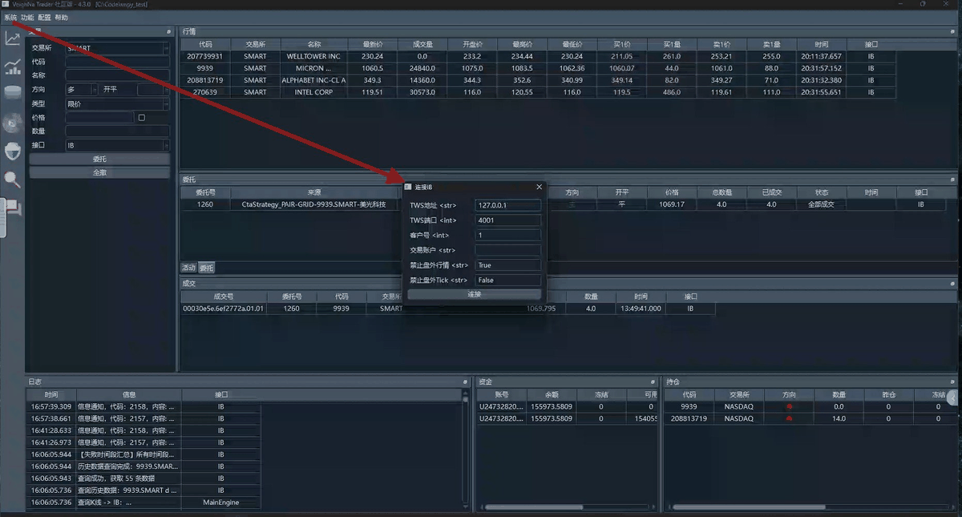
Task: Click the 数量 input field in the trading panel
Action: click(118, 131)
